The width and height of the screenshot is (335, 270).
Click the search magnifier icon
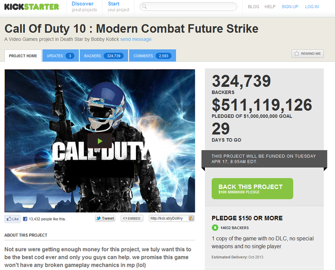145,7
